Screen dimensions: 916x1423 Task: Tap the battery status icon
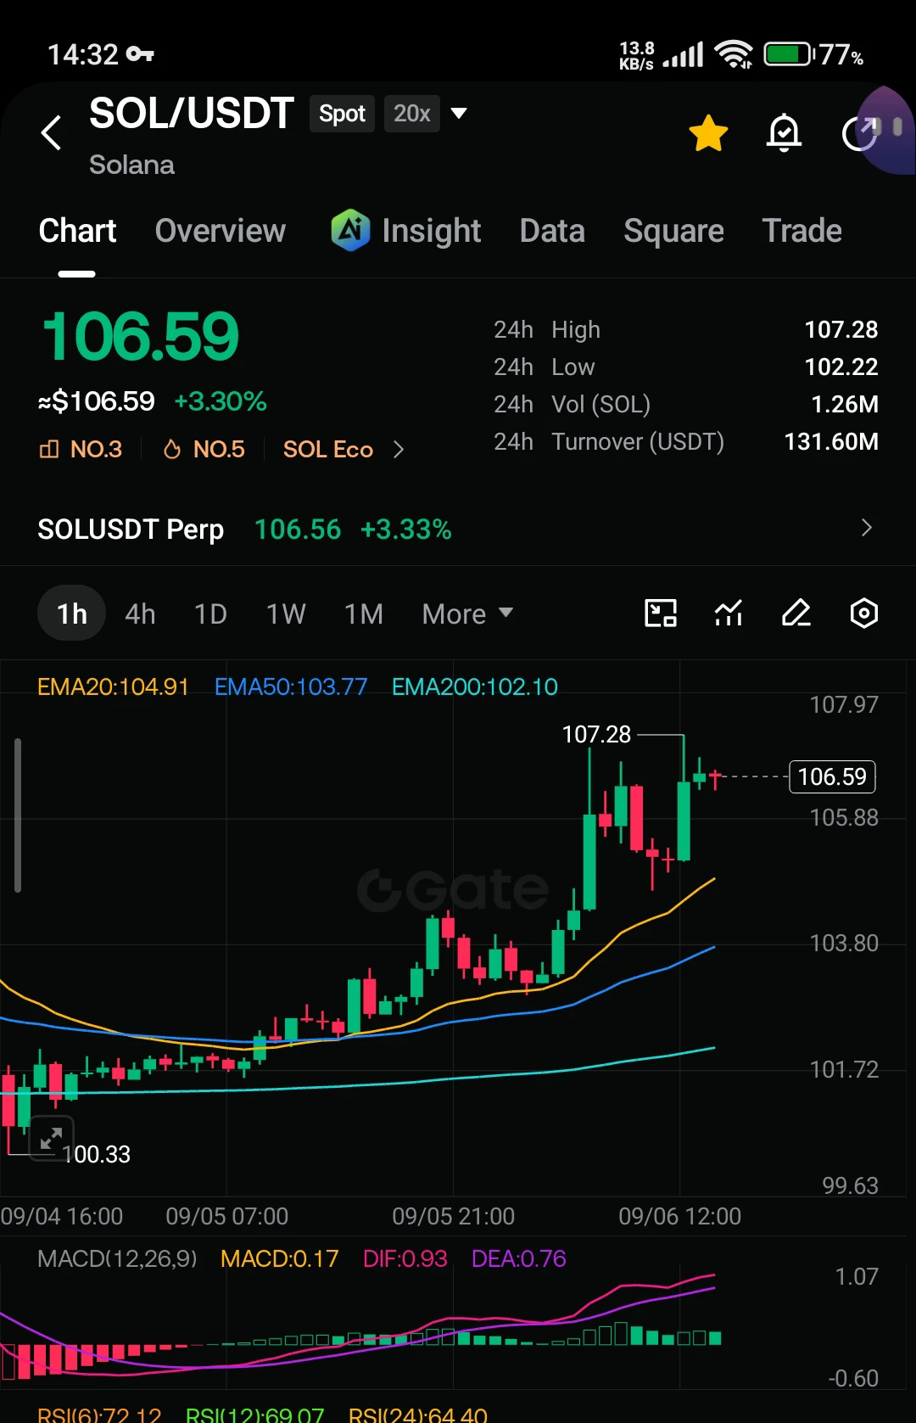pos(788,54)
